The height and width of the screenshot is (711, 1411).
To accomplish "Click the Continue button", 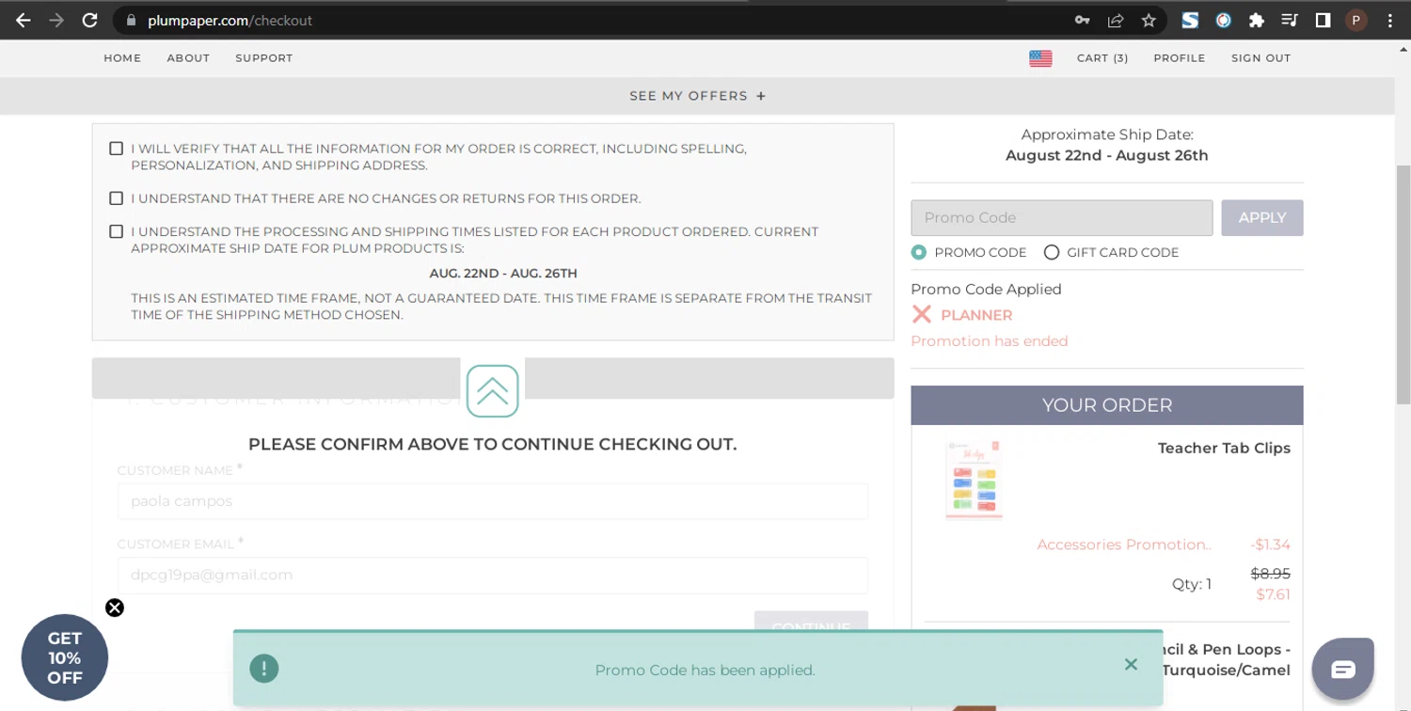I will tap(811, 623).
